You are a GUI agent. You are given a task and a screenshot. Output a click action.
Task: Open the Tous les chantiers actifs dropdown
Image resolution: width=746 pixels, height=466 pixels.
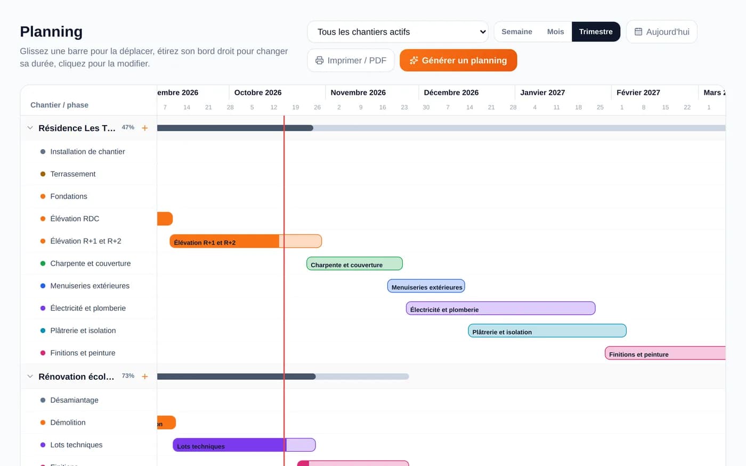pos(398,32)
